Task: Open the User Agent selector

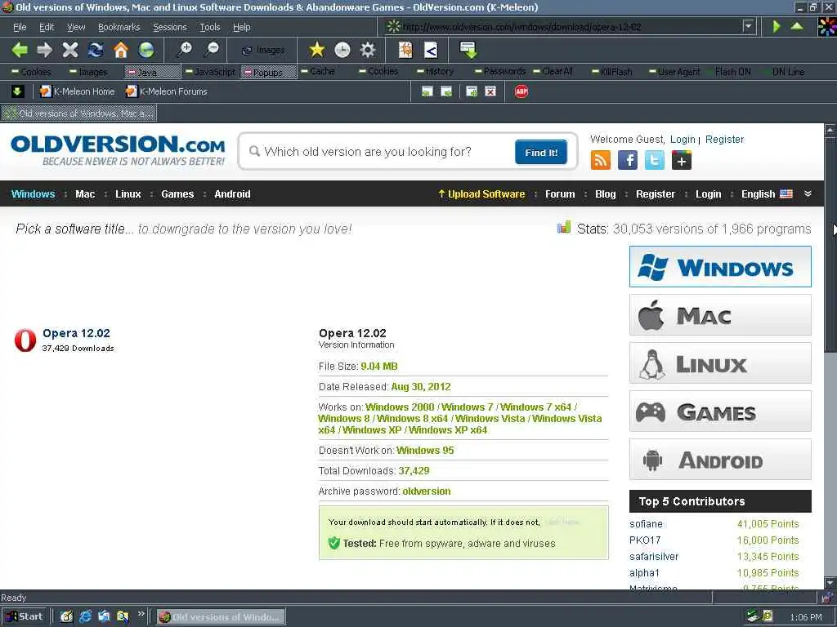Action: pos(674,72)
